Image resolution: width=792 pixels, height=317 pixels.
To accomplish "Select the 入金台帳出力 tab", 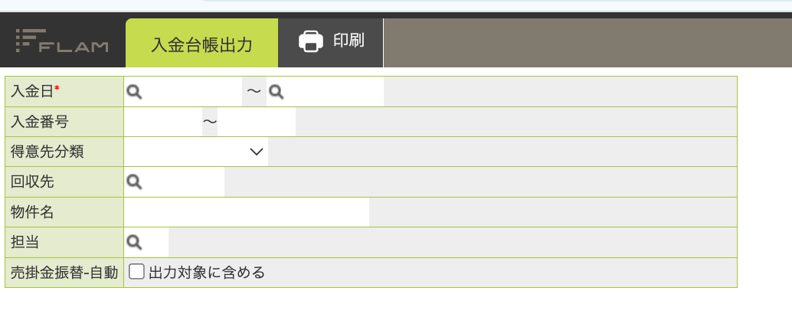I will click(x=201, y=44).
